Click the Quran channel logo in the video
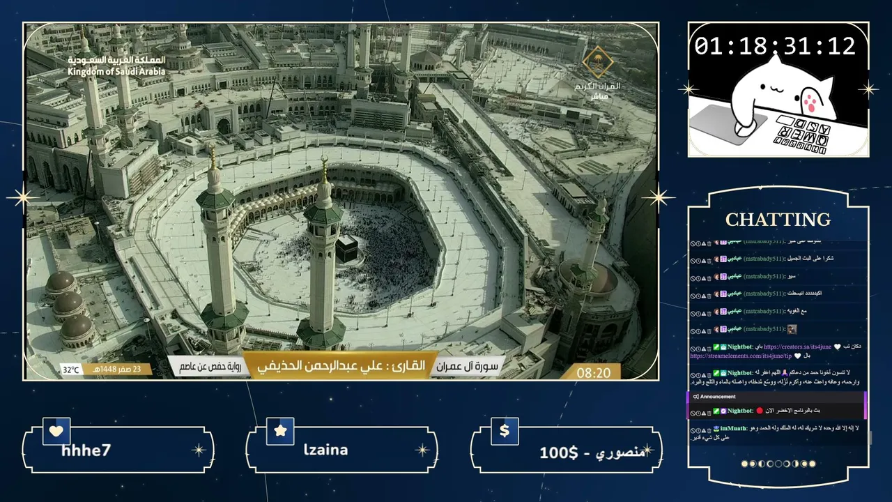 point(597,71)
